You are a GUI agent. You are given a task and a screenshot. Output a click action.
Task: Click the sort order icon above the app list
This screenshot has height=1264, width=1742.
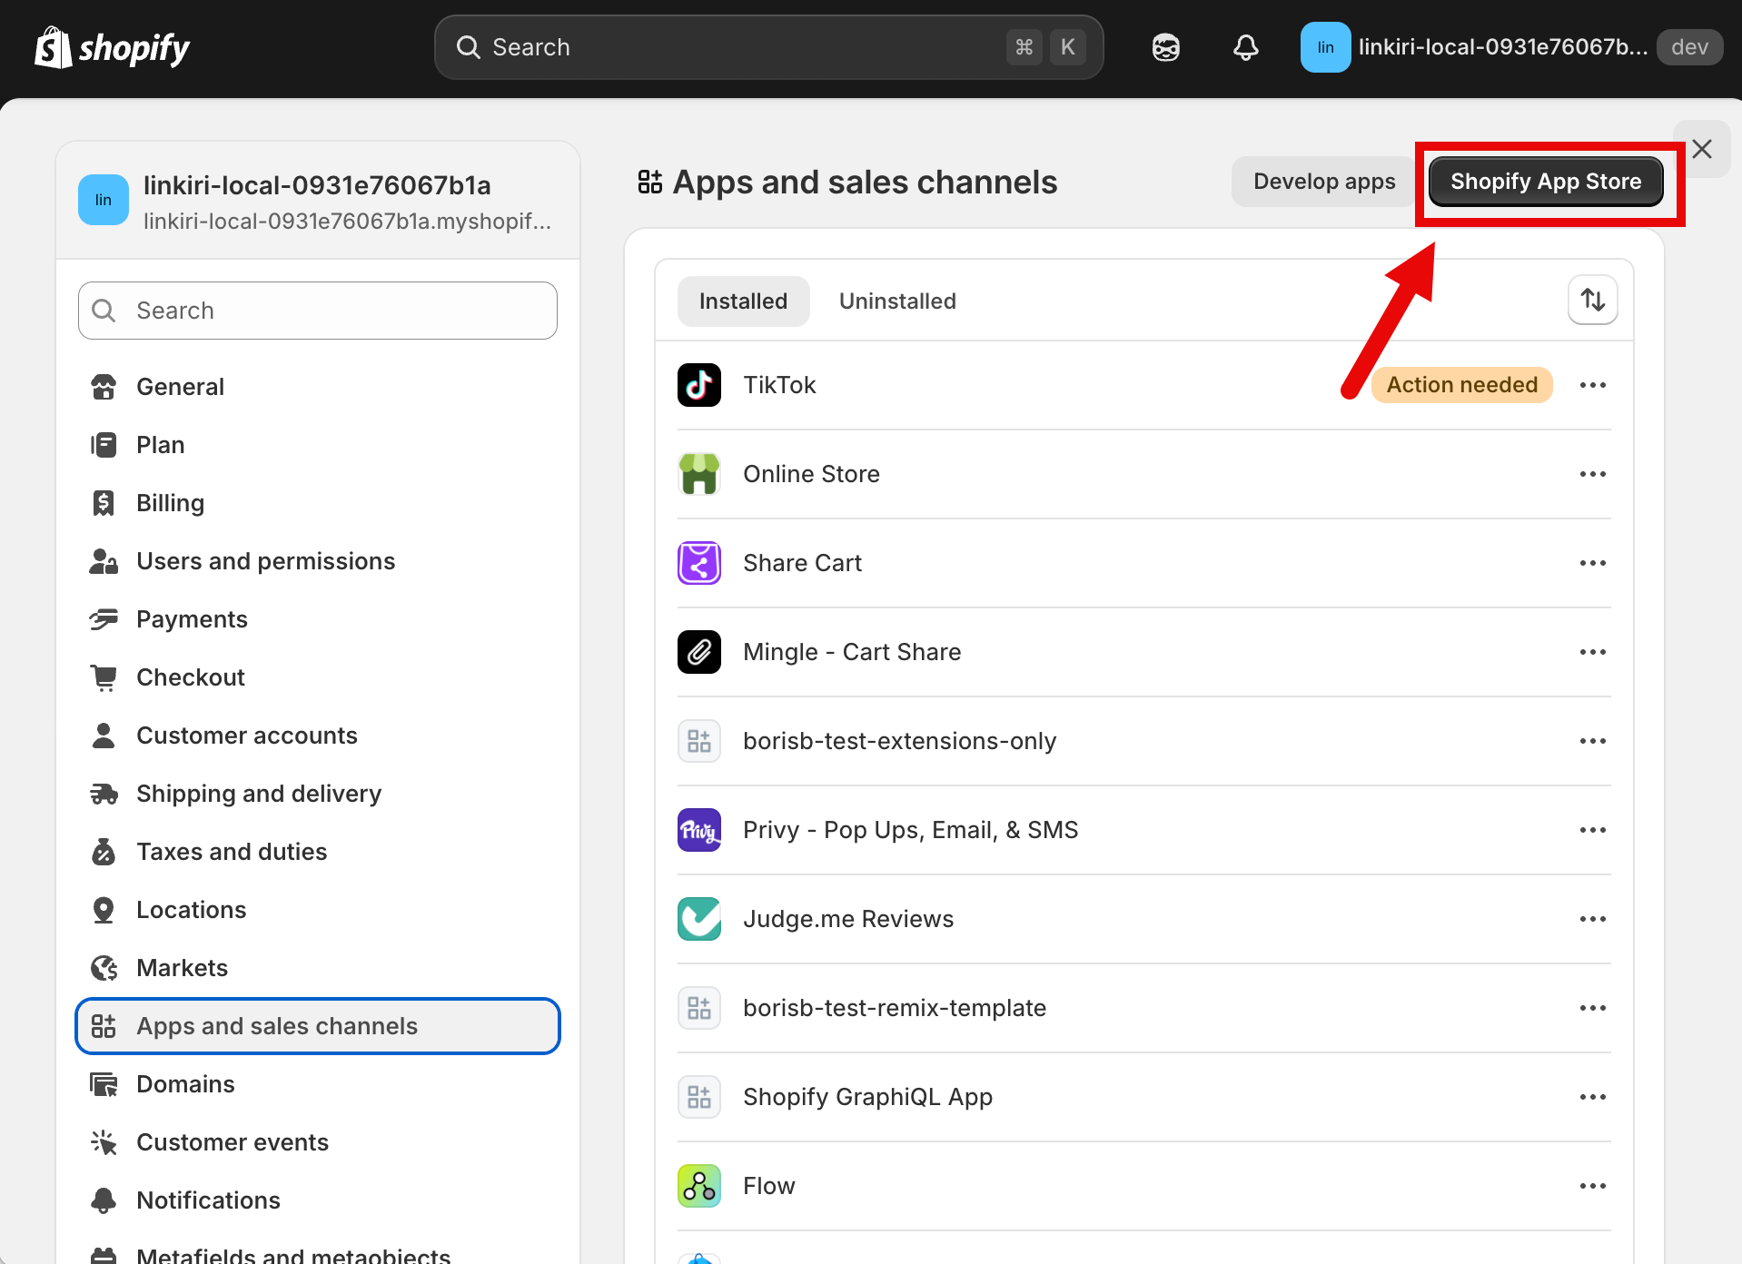[x=1592, y=300]
